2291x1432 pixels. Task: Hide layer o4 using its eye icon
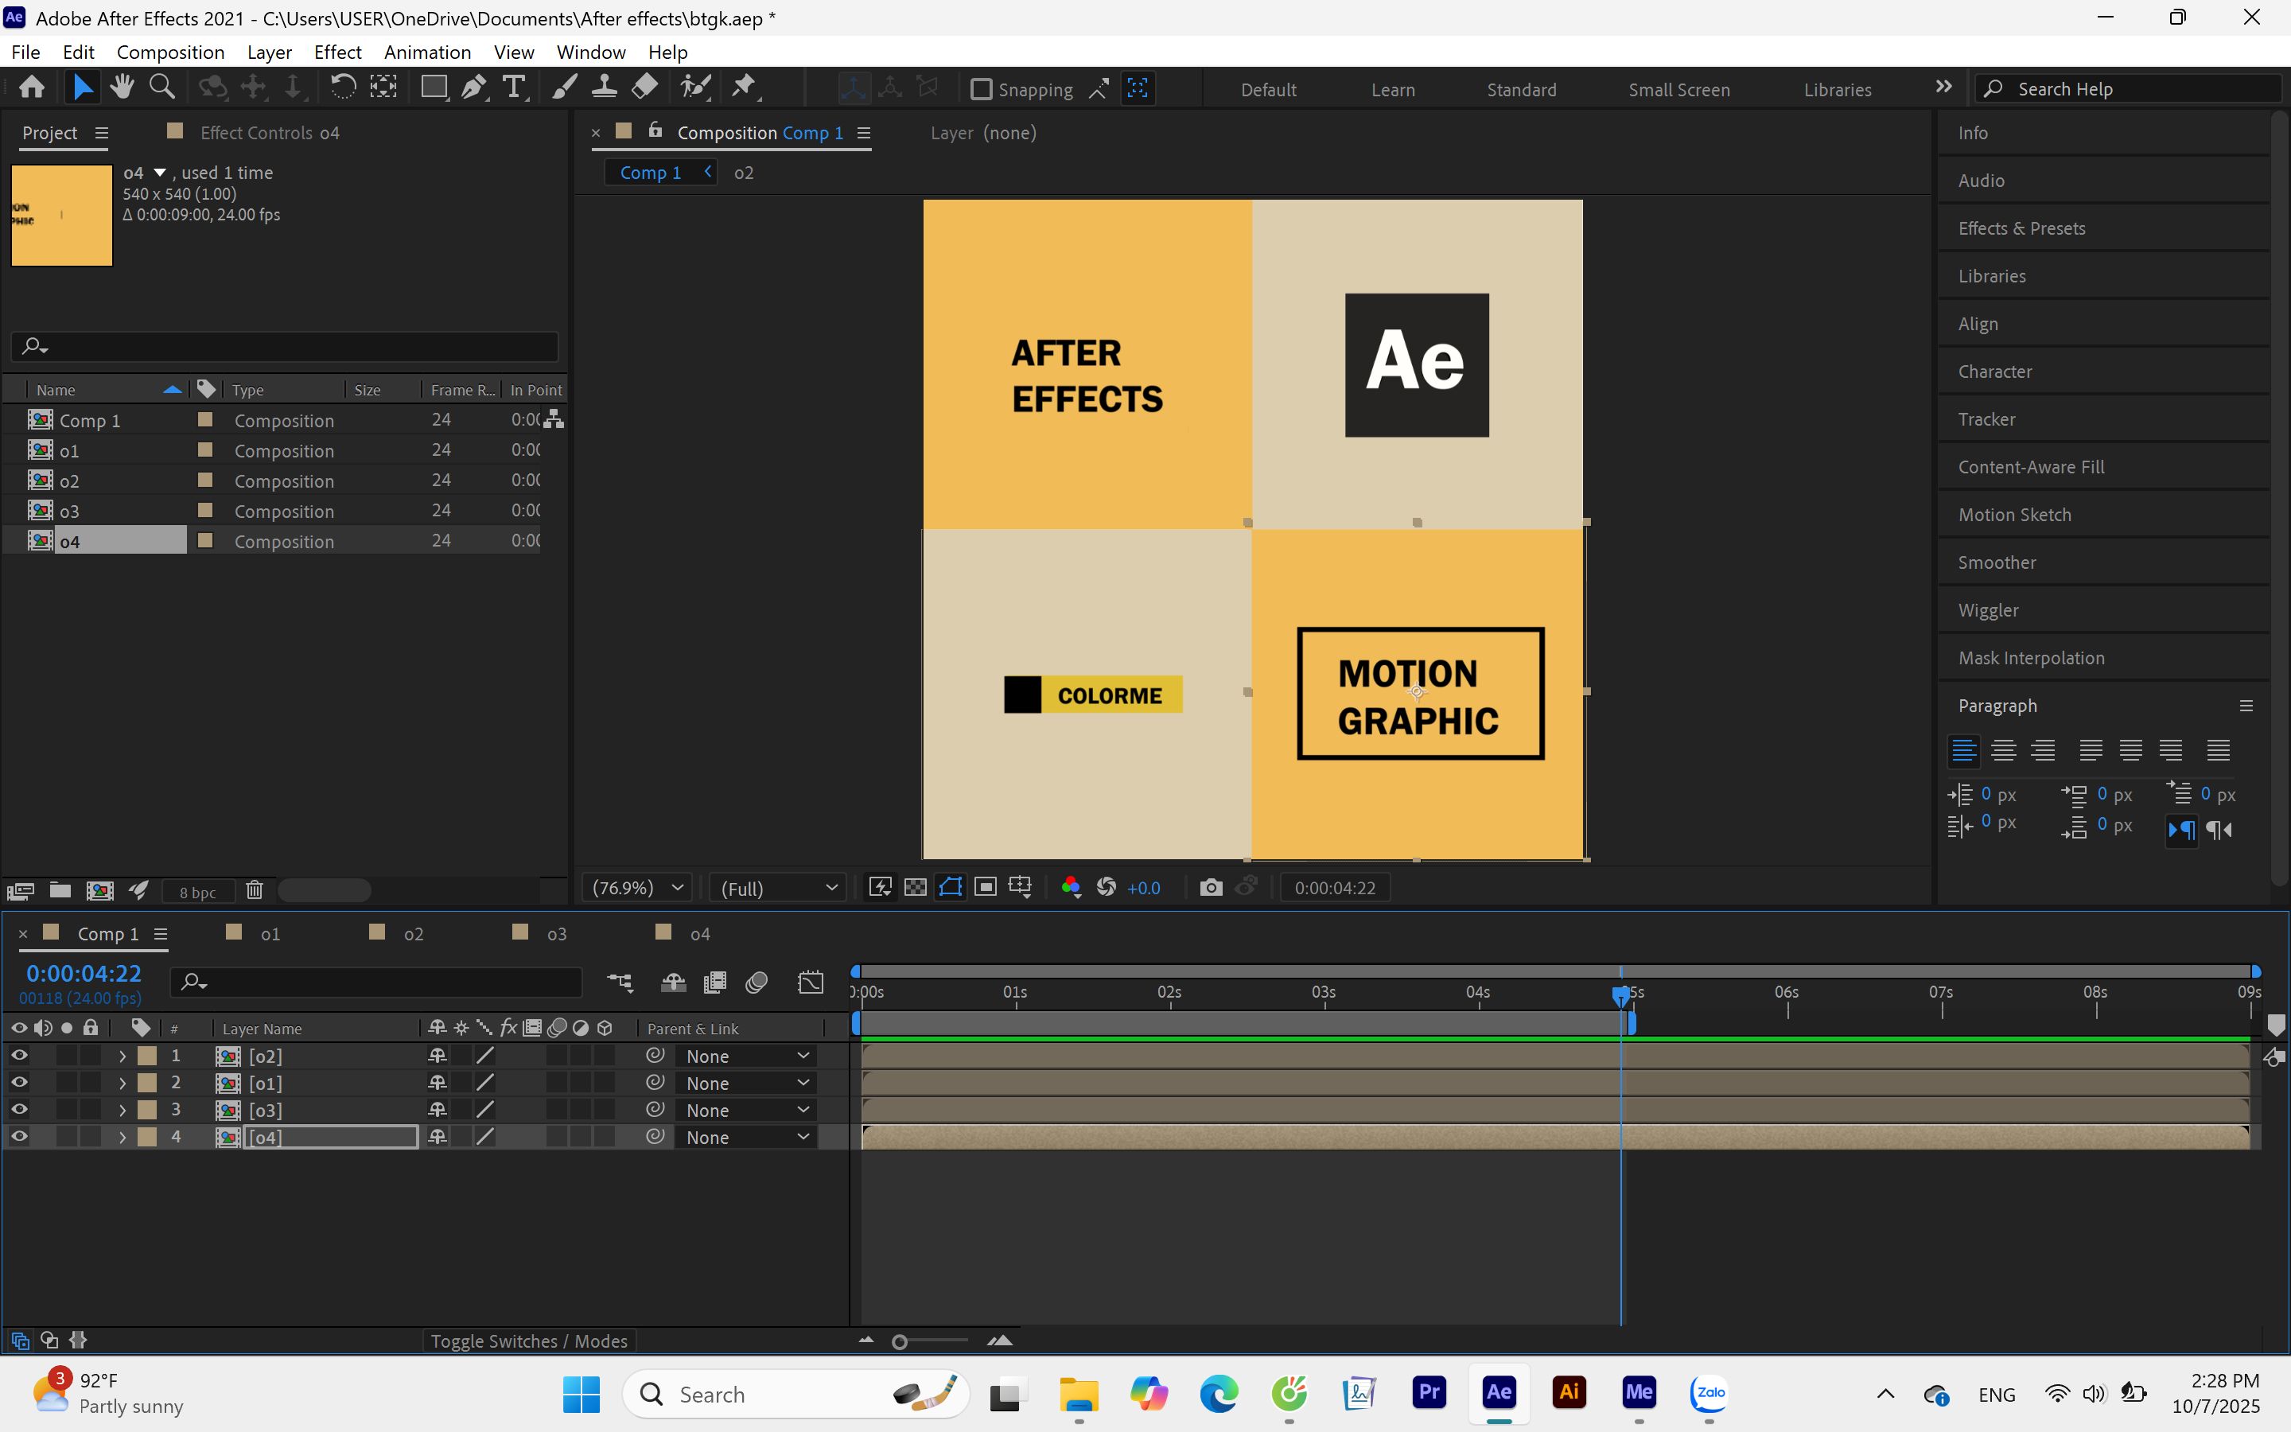(19, 1137)
